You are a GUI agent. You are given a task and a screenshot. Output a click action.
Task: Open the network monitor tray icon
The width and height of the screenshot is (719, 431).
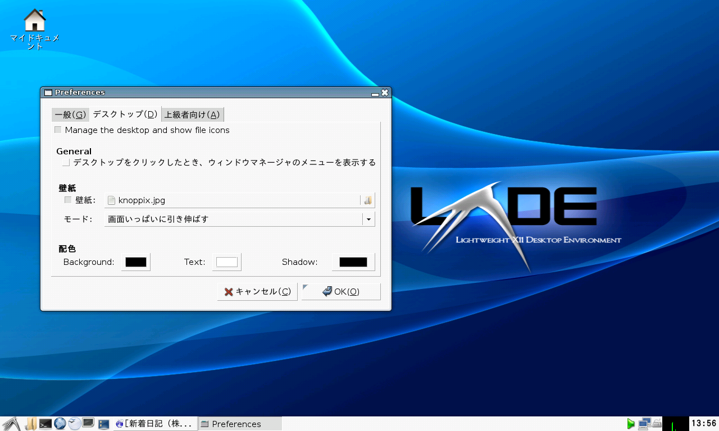644,424
